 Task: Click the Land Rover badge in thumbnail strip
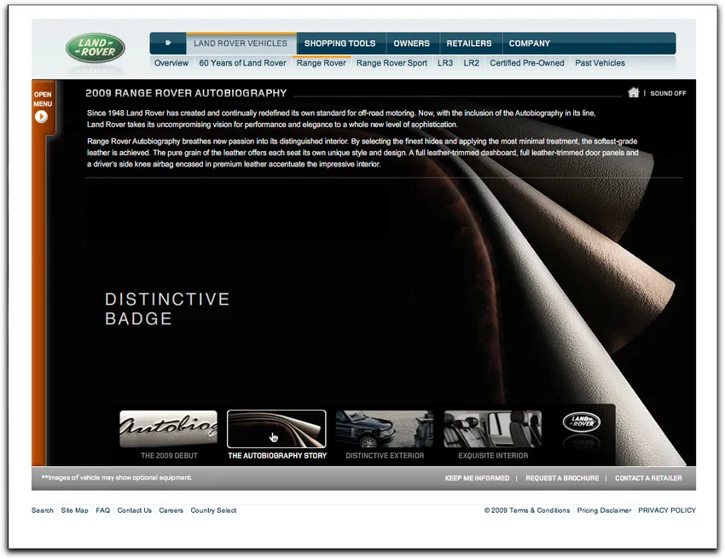pyautogui.click(x=581, y=422)
